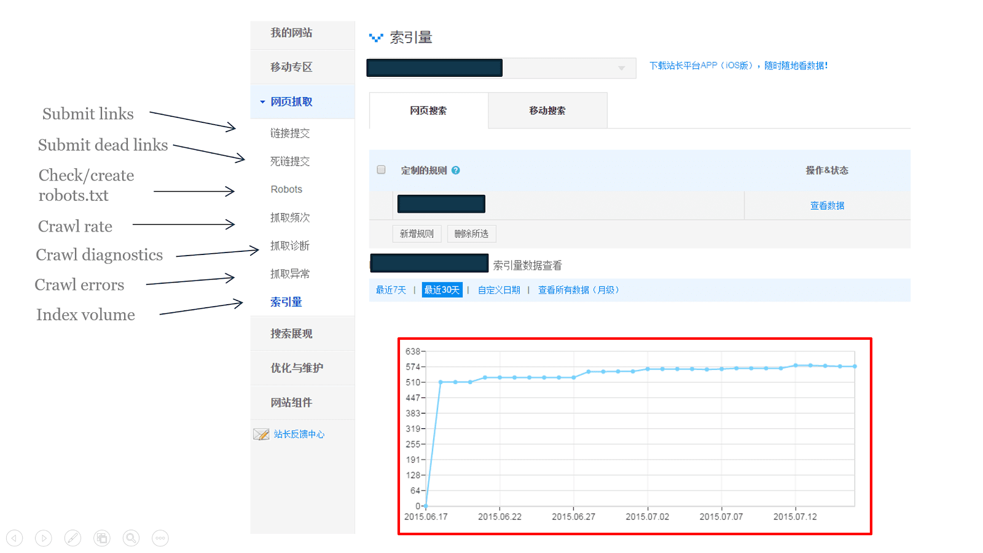
Task: Click the 删除所选 button
Action: (471, 233)
